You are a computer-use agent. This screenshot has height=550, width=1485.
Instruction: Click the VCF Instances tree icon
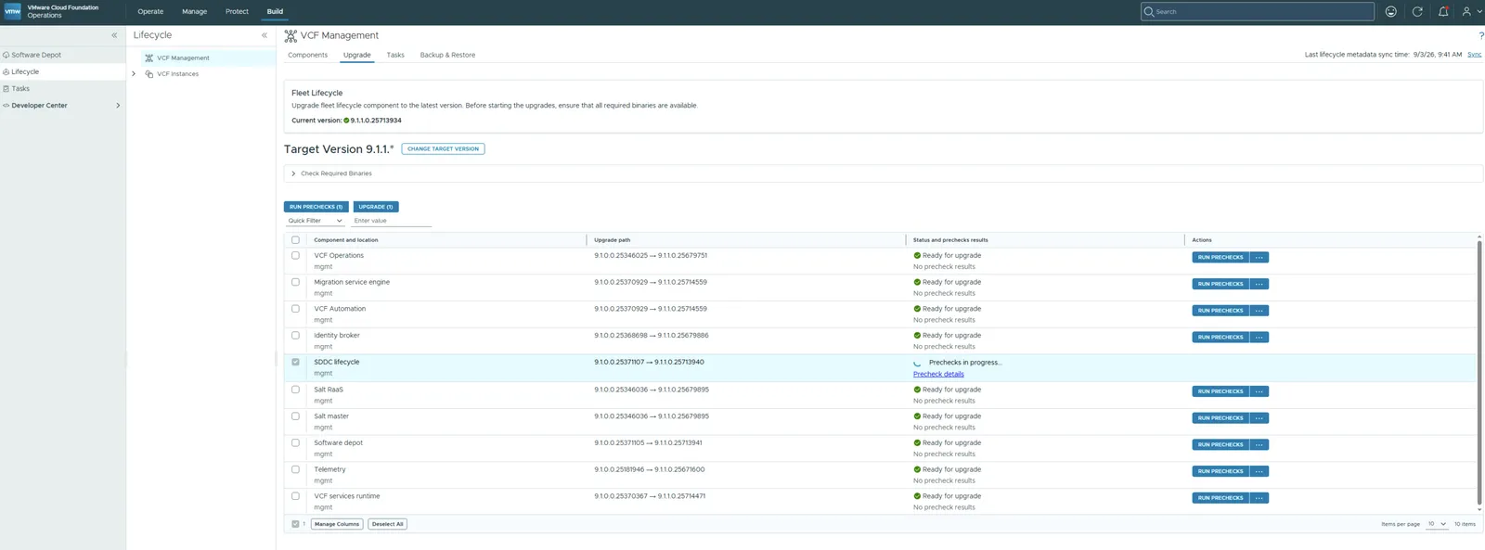[149, 74]
